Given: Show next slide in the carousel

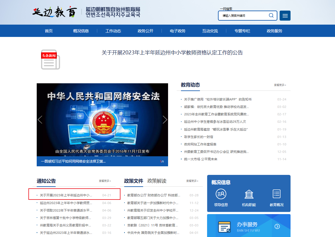Looking at the screenshot, I should [x=165, y=120].
